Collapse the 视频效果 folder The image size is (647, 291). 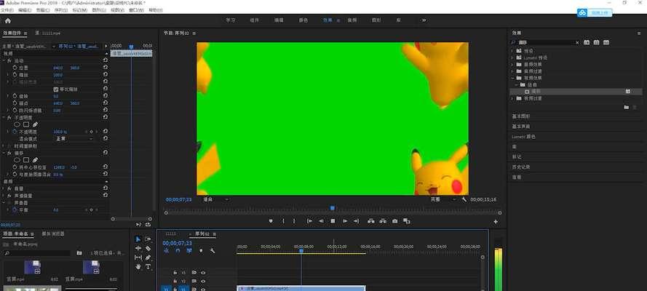pyautogui.click(x=512, y=78)
